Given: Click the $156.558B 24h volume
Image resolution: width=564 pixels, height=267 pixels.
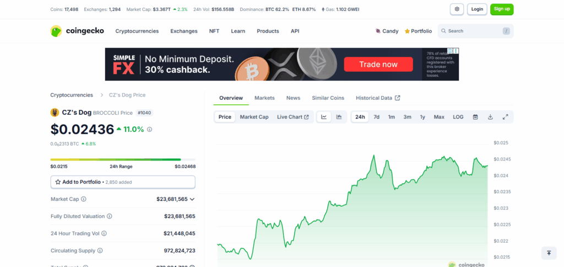Looking at the screenshot, I should (223, 9).
